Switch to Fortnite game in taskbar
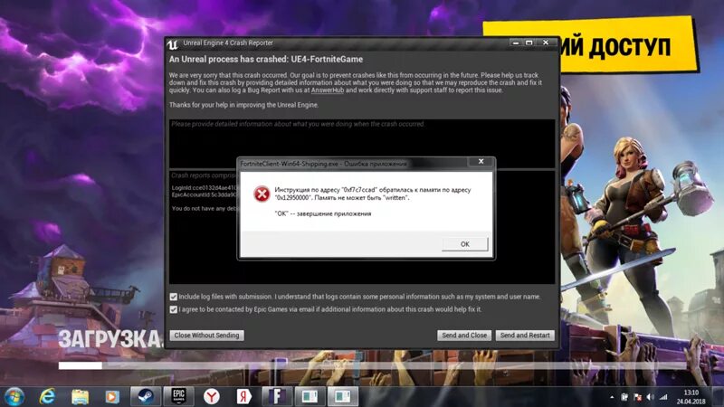The height and width of the screenshot is (407, 724). (x=277, y=396)
